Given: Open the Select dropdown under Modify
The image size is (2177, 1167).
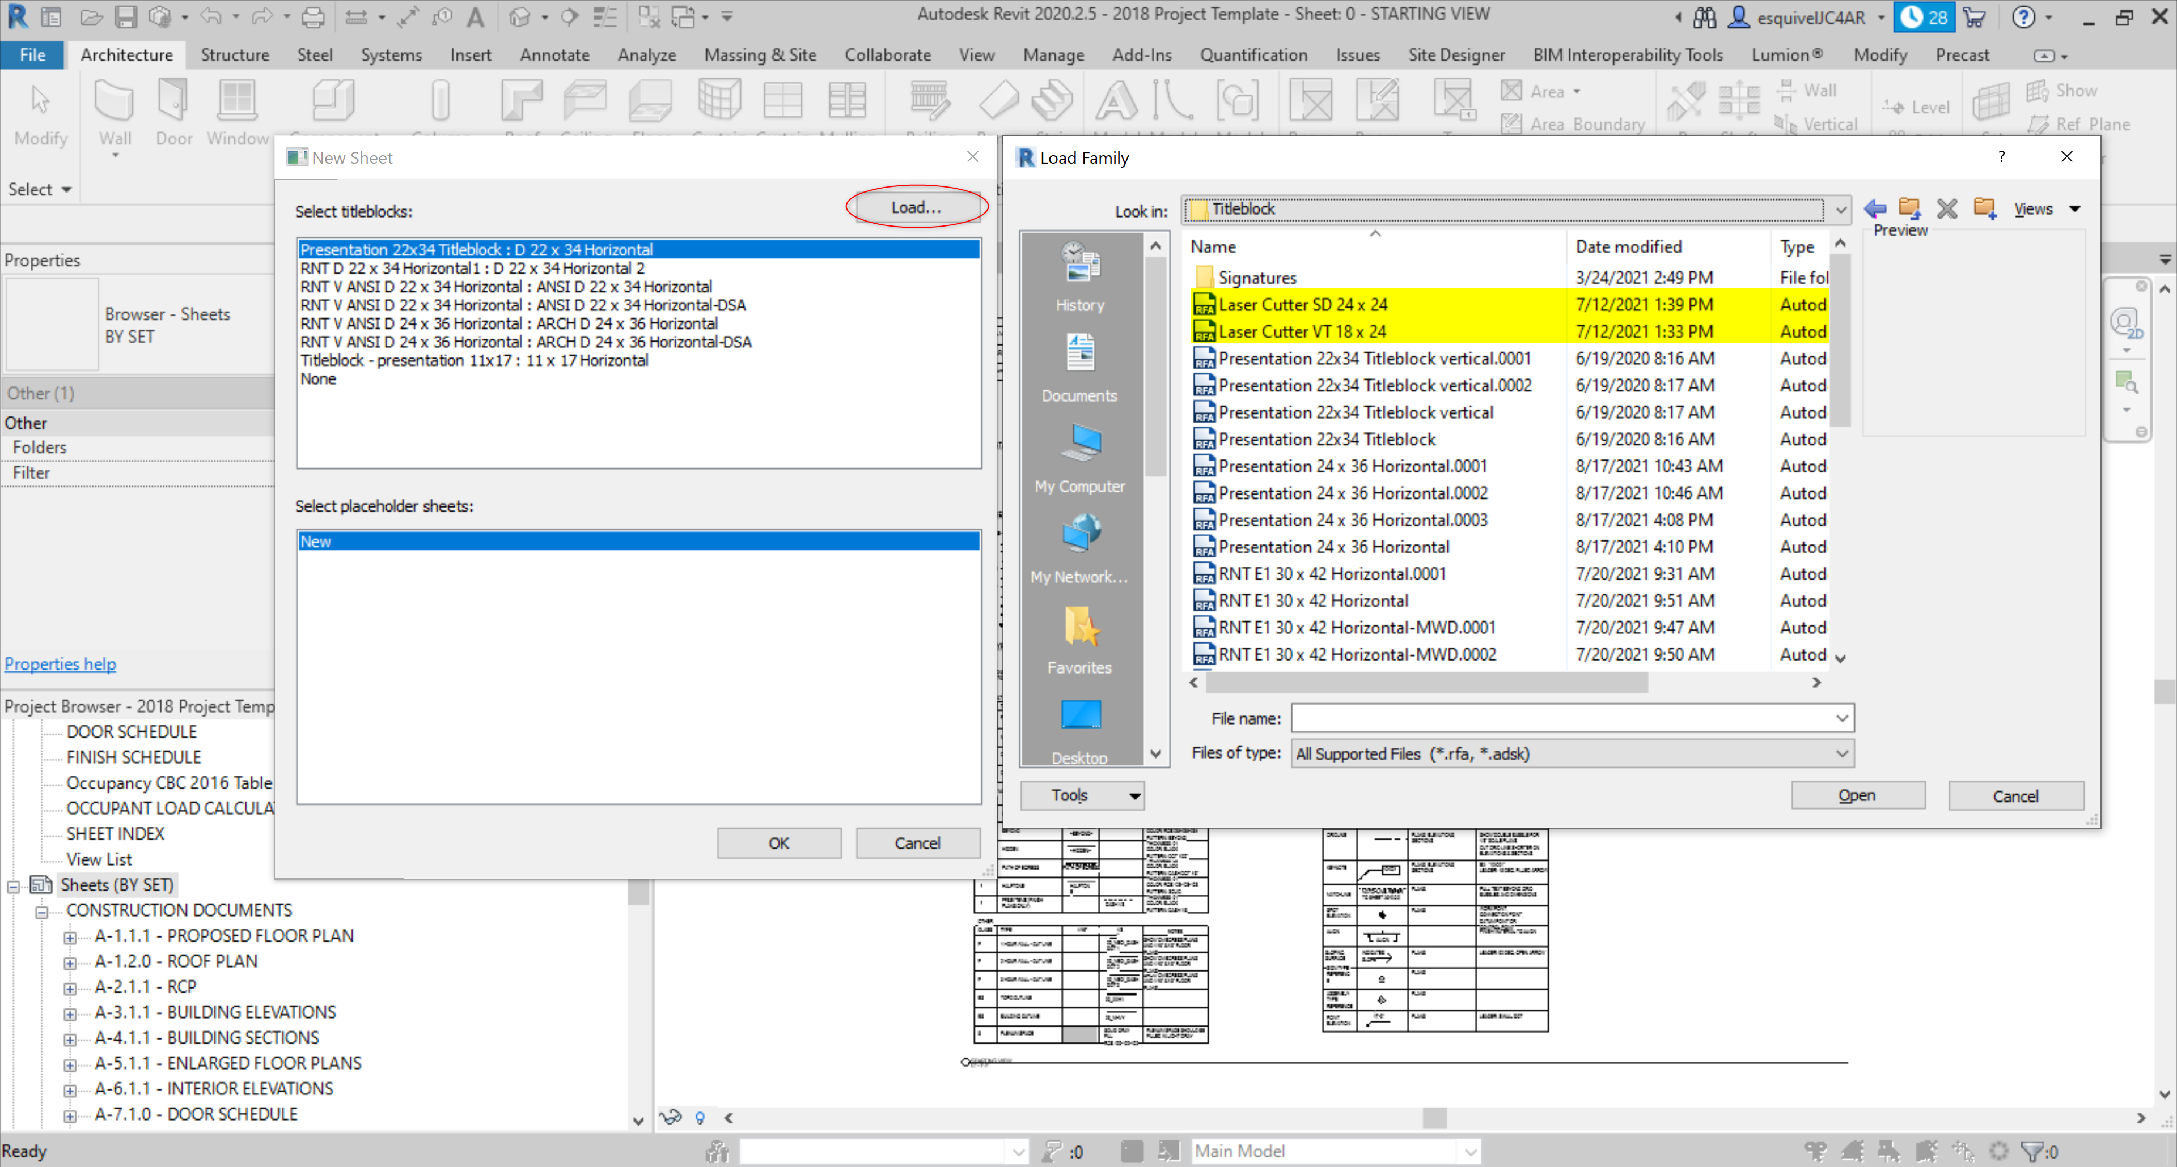Looking at the screenshot, I should [x=40, y=189].
